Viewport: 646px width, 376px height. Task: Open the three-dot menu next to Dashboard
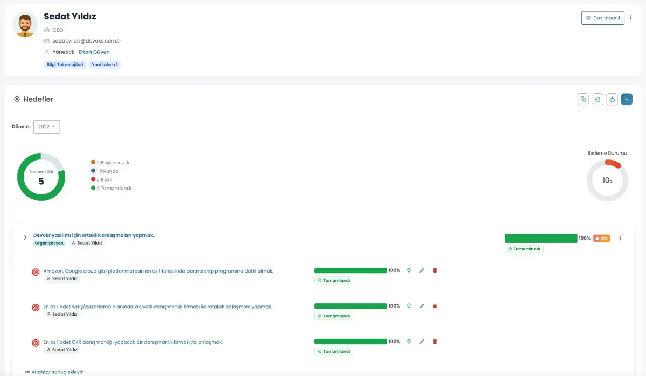point(631,18)
